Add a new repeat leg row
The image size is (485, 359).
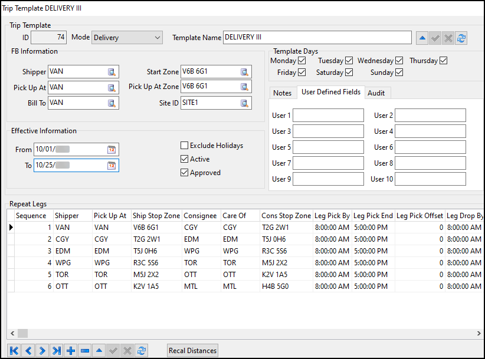pyautogui.click(x=70, y=350)
